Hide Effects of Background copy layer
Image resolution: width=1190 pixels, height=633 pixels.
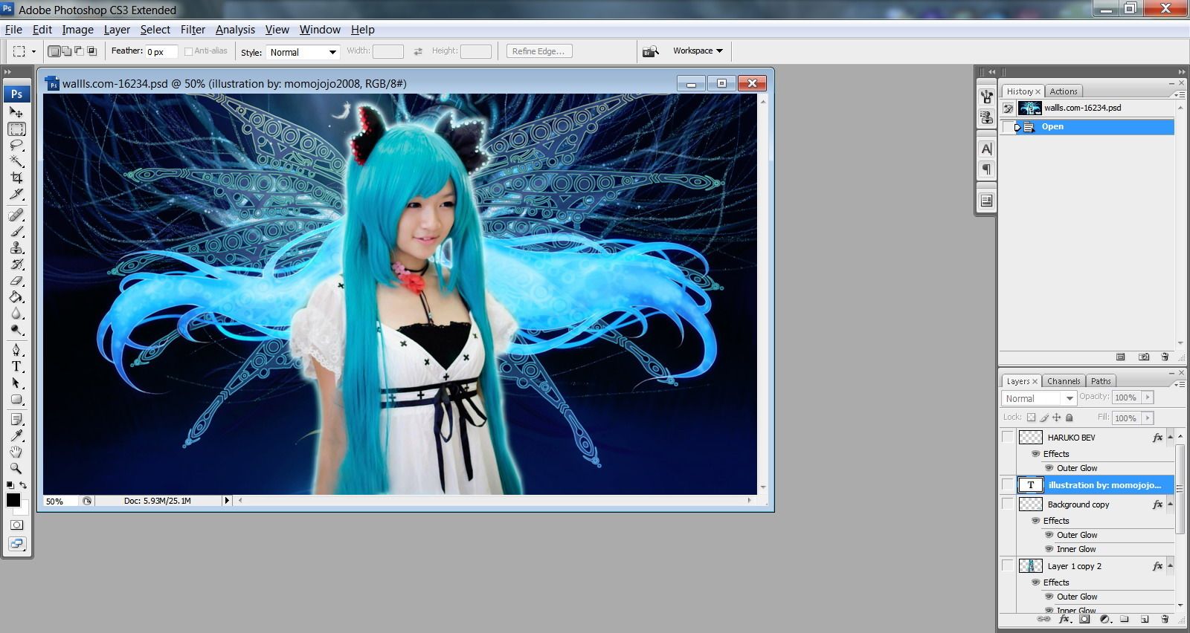(x=1035, y=521)
